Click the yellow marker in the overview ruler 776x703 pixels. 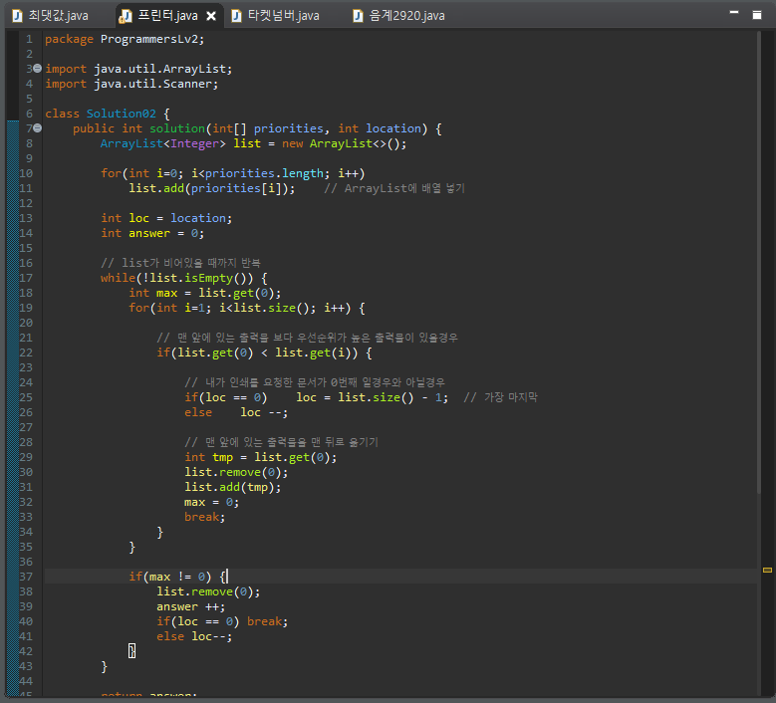point(767,570)
